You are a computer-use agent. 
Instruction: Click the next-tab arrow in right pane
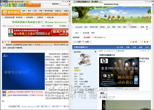point(148,2)
